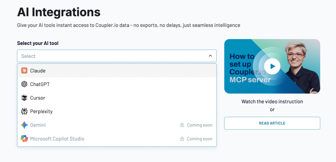The height and width of the screenshot is (162, 336).
Task: Click the Perplexity logo icon
Action: (x=24, y=111)
